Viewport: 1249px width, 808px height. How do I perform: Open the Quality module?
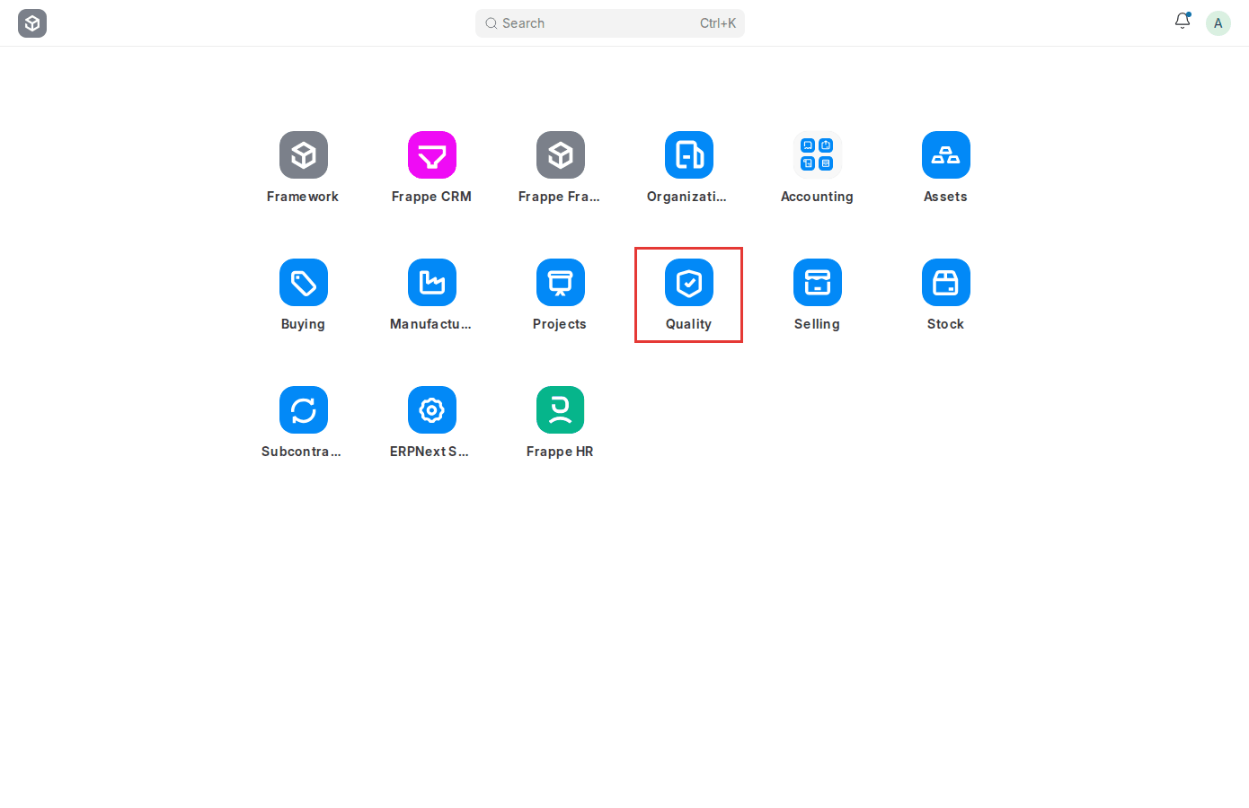pyautogui.click(x=688, y=283)
